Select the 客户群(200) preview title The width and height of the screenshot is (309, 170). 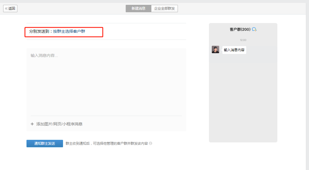[x=240, y=29]
